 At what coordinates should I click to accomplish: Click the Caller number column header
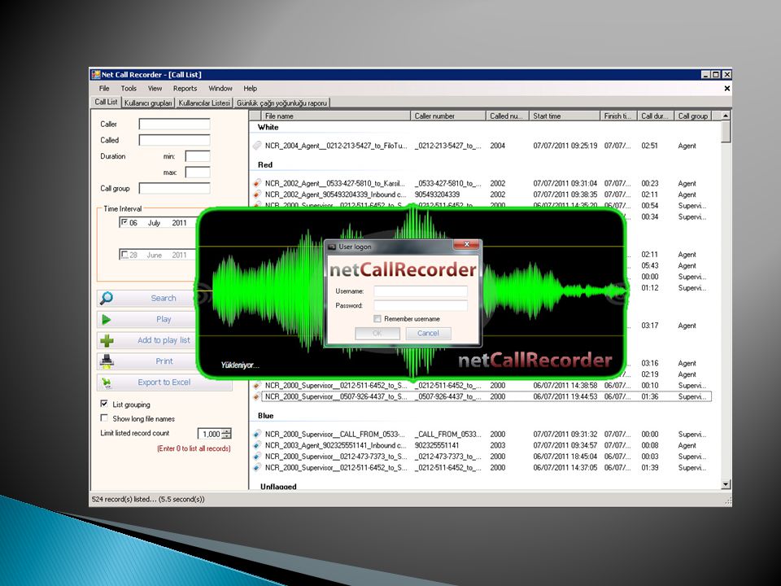click(447, 116)
